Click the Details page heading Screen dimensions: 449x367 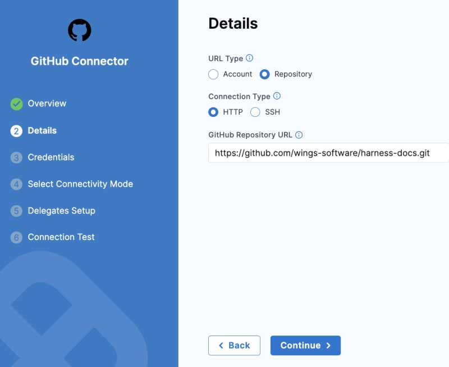click(x=233, y=23)
